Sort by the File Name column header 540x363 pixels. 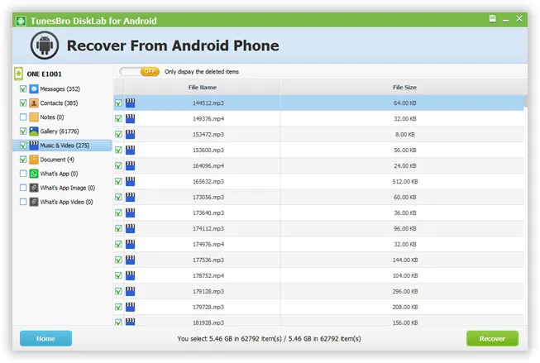coord(202,87)
